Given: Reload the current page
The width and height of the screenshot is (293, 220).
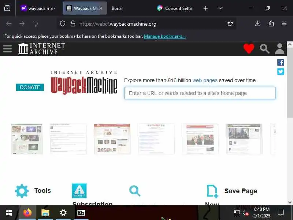Looking at the screenshot, I should click(35, 24).
